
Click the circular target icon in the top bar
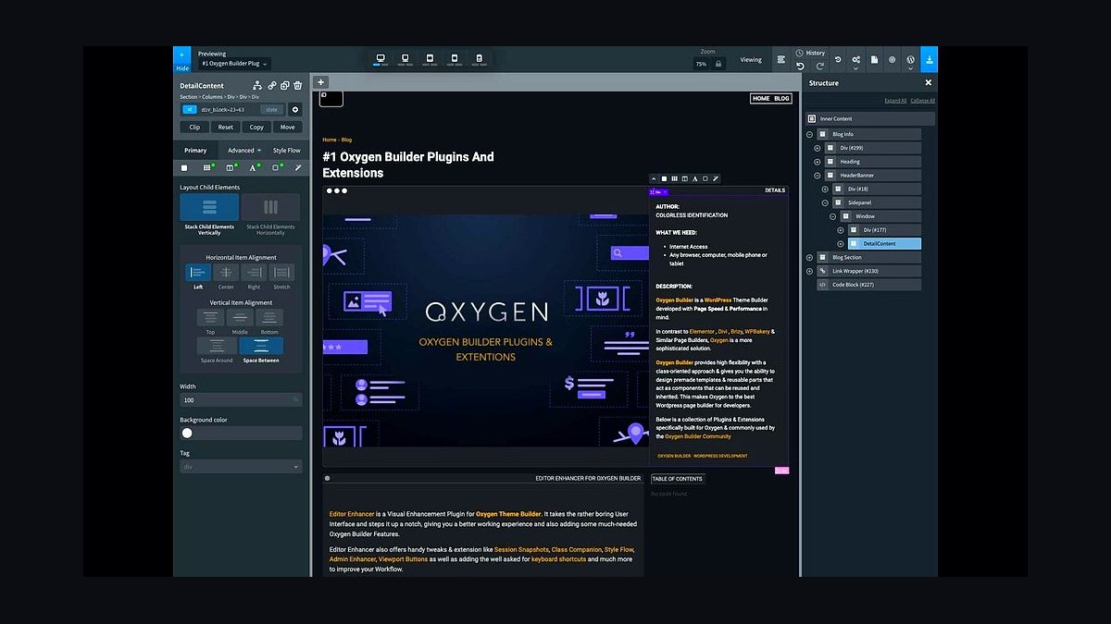[x=893, y=59]
